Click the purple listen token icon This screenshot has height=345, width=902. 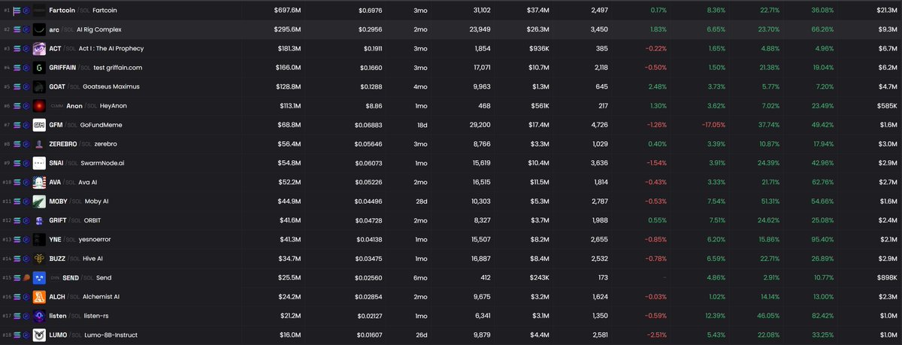click(38, 316)
